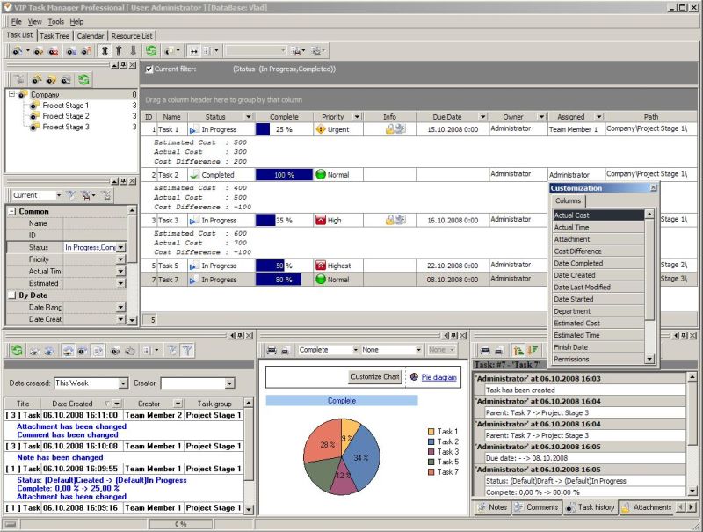Refresh the task group tree with its green icon
The image size is (703, 532).
click(83, 80)
